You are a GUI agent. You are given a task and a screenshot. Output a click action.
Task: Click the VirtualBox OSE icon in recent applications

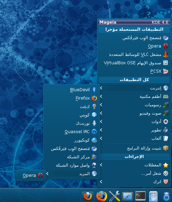tap(166, 63)
